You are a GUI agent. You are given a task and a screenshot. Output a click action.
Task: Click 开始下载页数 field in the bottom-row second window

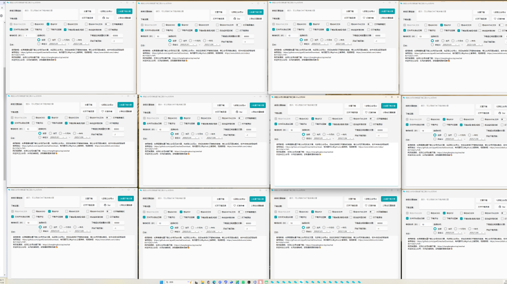(250, 229)
